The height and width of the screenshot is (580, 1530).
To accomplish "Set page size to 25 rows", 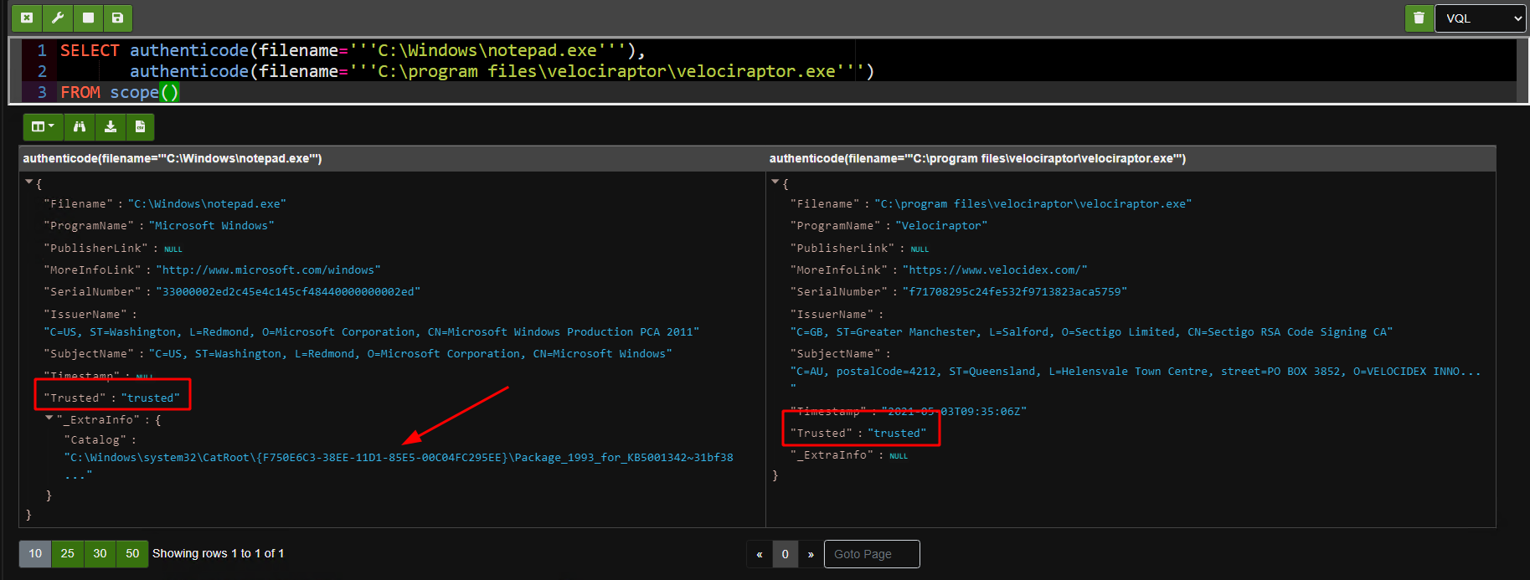I will [68, 553].
